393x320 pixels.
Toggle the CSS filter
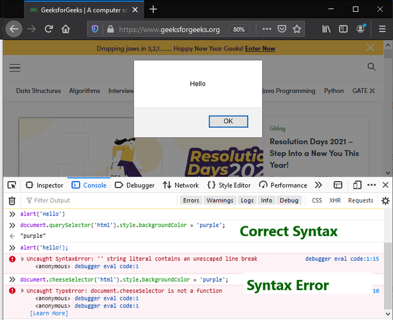pyautogui.click(x=317, y=200)
